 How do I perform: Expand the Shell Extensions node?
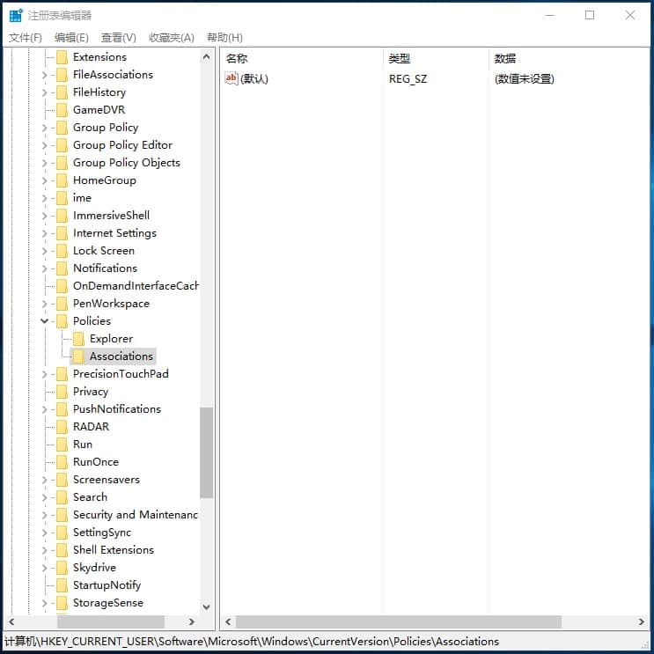click(45, 550)
